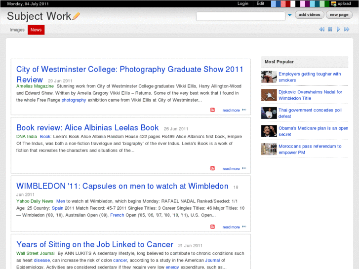Open Djokovic Overwhelms Nadal thumbnail image
The height and width of the screenshot is (269, 359).
tap(269, 95)
